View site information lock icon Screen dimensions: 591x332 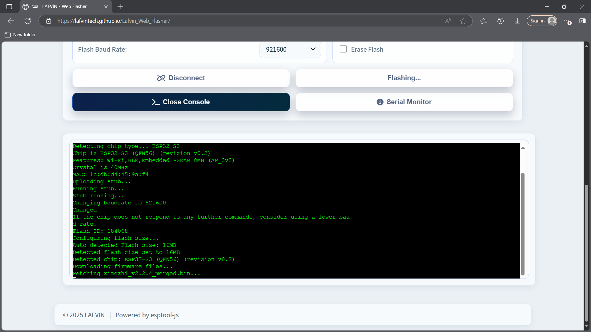49,21
